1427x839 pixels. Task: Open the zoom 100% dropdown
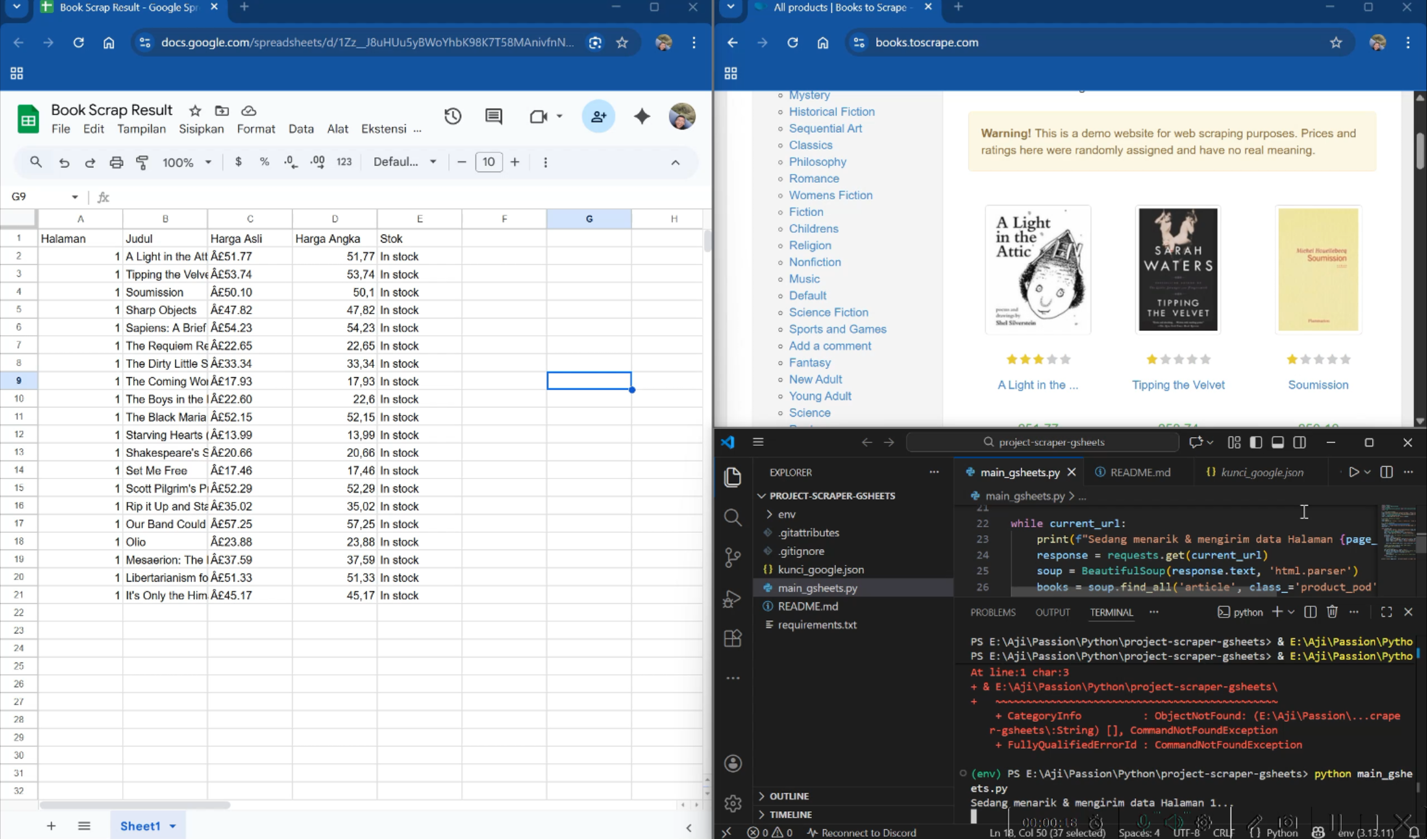(x=186, y=162)
